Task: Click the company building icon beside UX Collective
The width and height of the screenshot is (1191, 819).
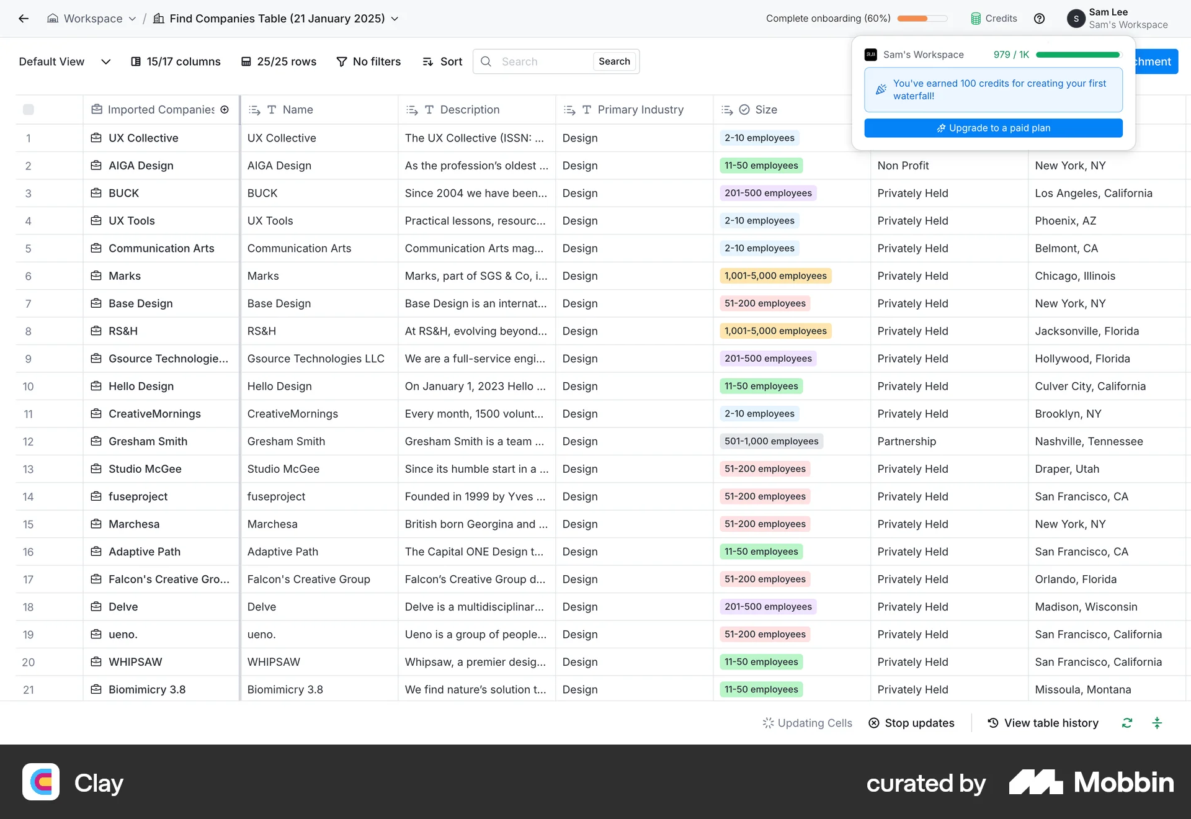Action: (x=96, y=138)
